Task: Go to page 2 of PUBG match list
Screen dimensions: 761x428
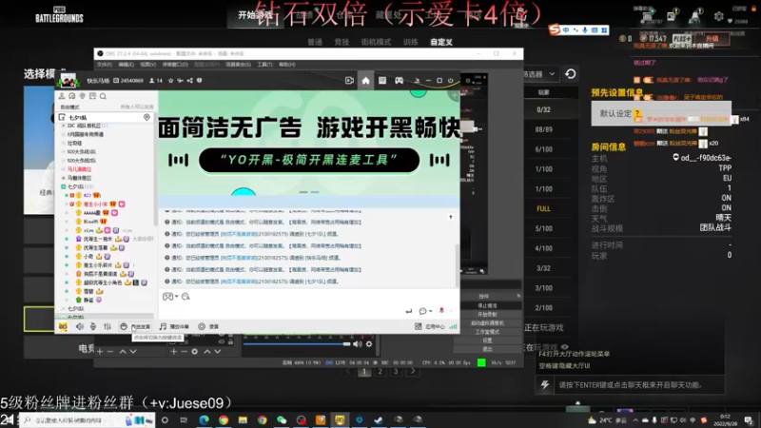Action: pyautogui.click(x=380, y=371)
